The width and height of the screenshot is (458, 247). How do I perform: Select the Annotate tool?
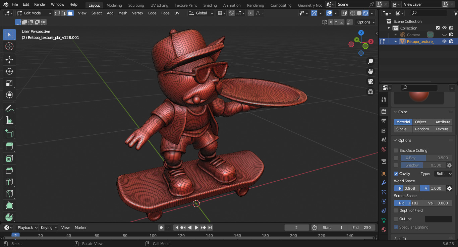click(x=9, y=108)
